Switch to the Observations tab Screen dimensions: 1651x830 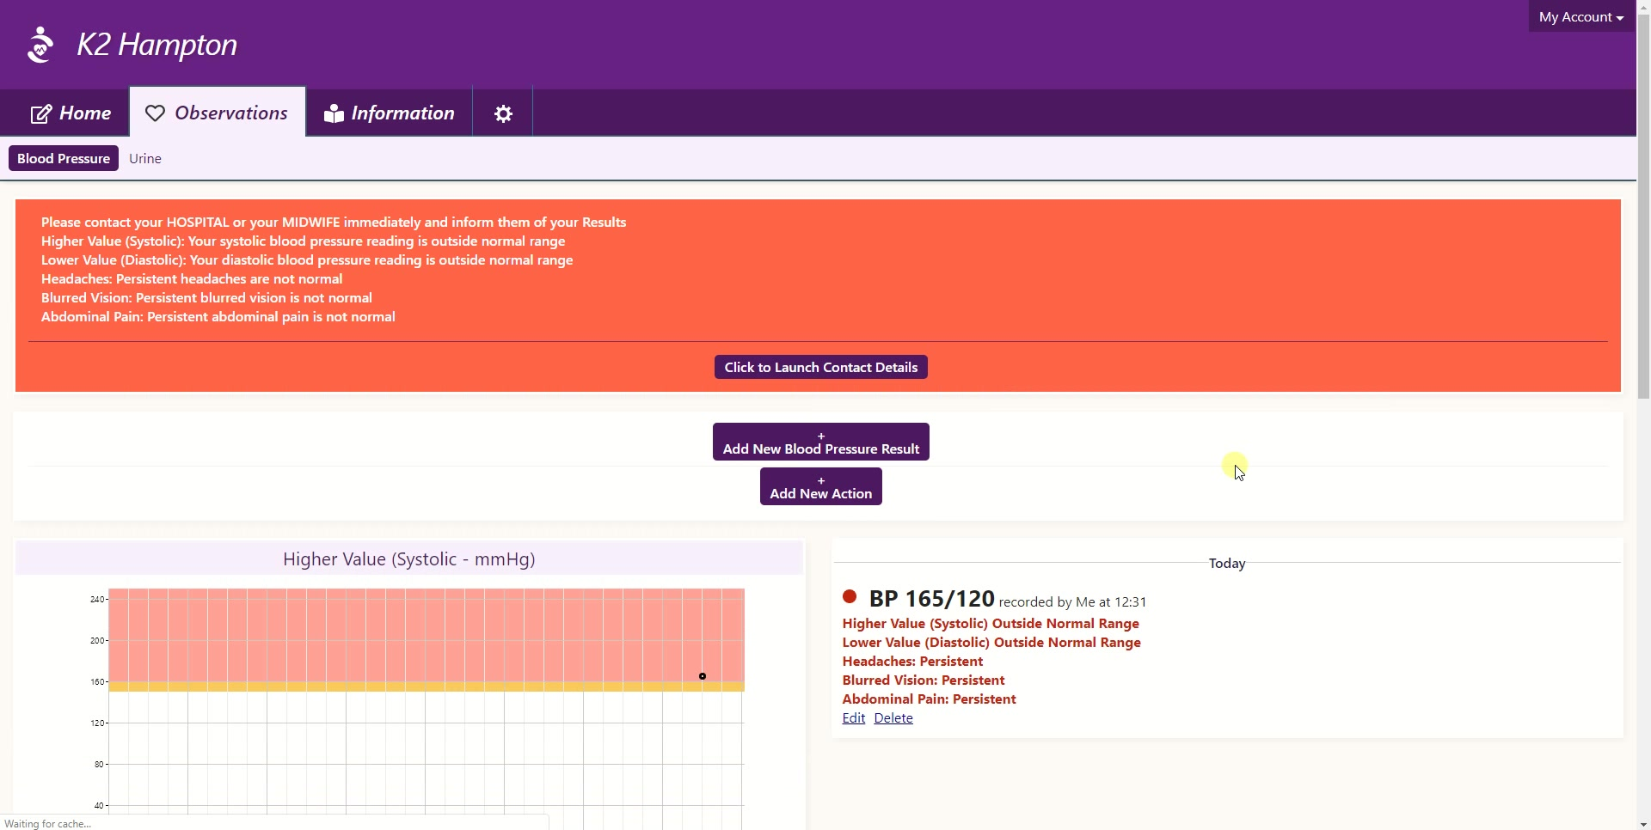[x=218, y=113]
